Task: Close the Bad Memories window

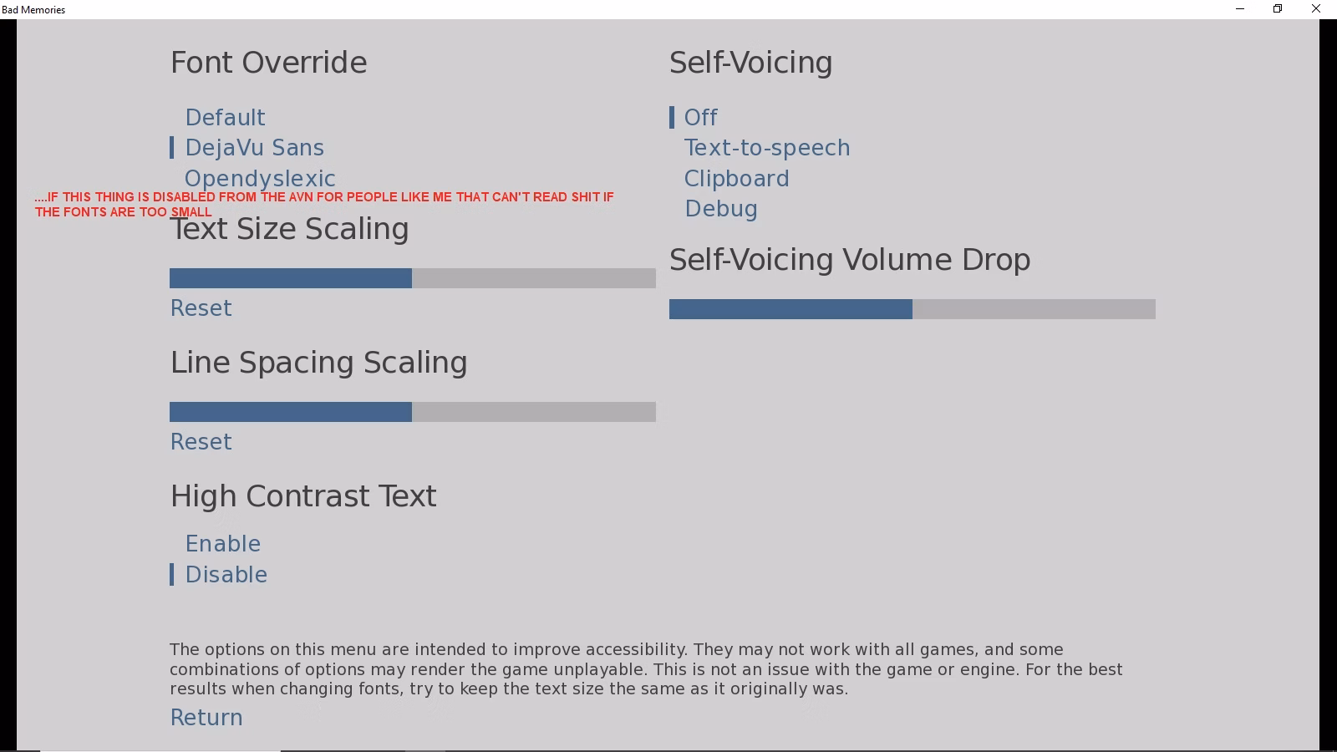Action: tap(1316, 9)
